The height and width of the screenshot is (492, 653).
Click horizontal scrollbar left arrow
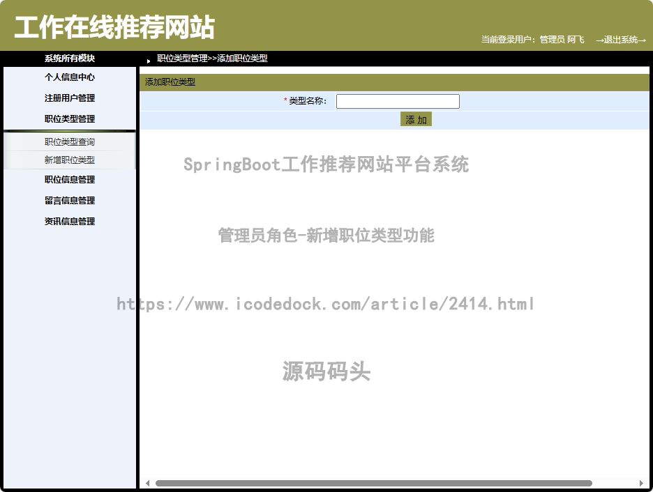click(x=147, y=483)
